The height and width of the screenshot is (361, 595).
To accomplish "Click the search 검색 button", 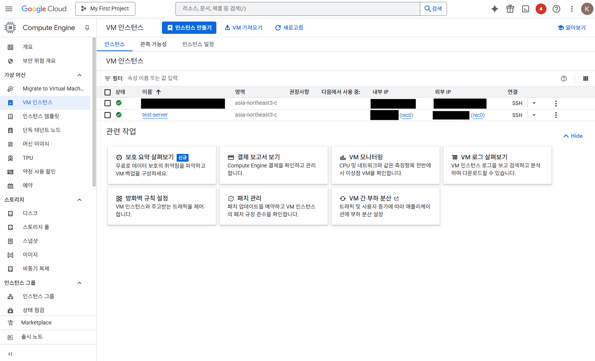I will point(433,9).
